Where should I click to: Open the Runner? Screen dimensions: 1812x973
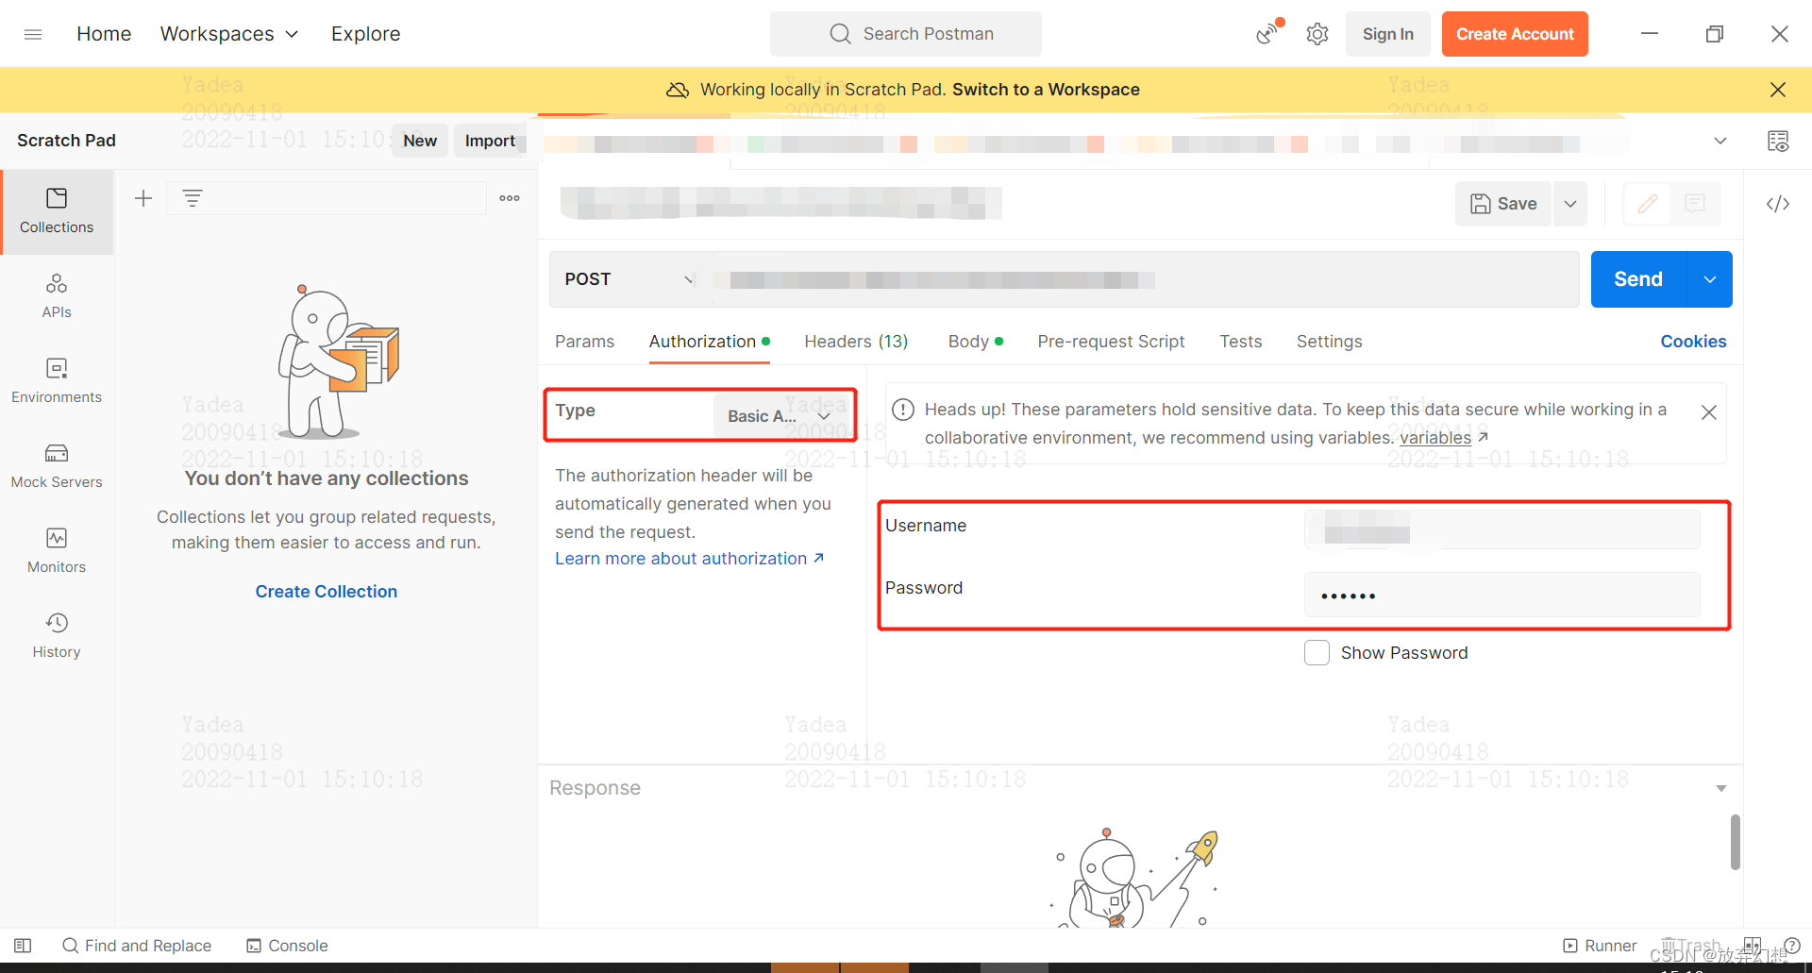pos(1600,946)
